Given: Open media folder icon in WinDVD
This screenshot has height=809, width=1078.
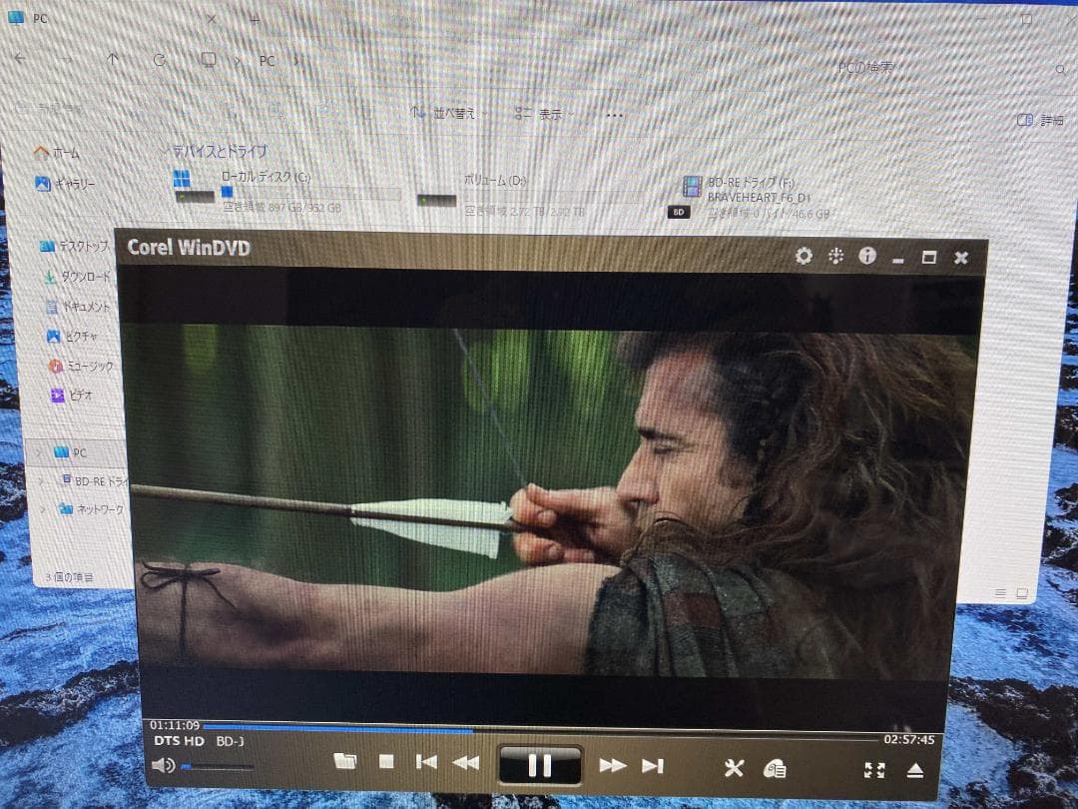Looking at the screenshot, I should click(345, 761).
